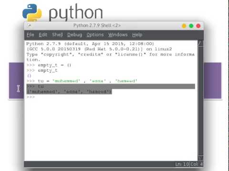Open the Shell menu
229x171 pixels.
[x=57, y=35]
